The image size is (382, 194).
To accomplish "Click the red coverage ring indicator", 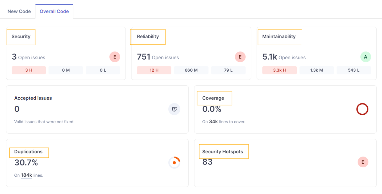I will pyautogui.click(x=362, y=109).
